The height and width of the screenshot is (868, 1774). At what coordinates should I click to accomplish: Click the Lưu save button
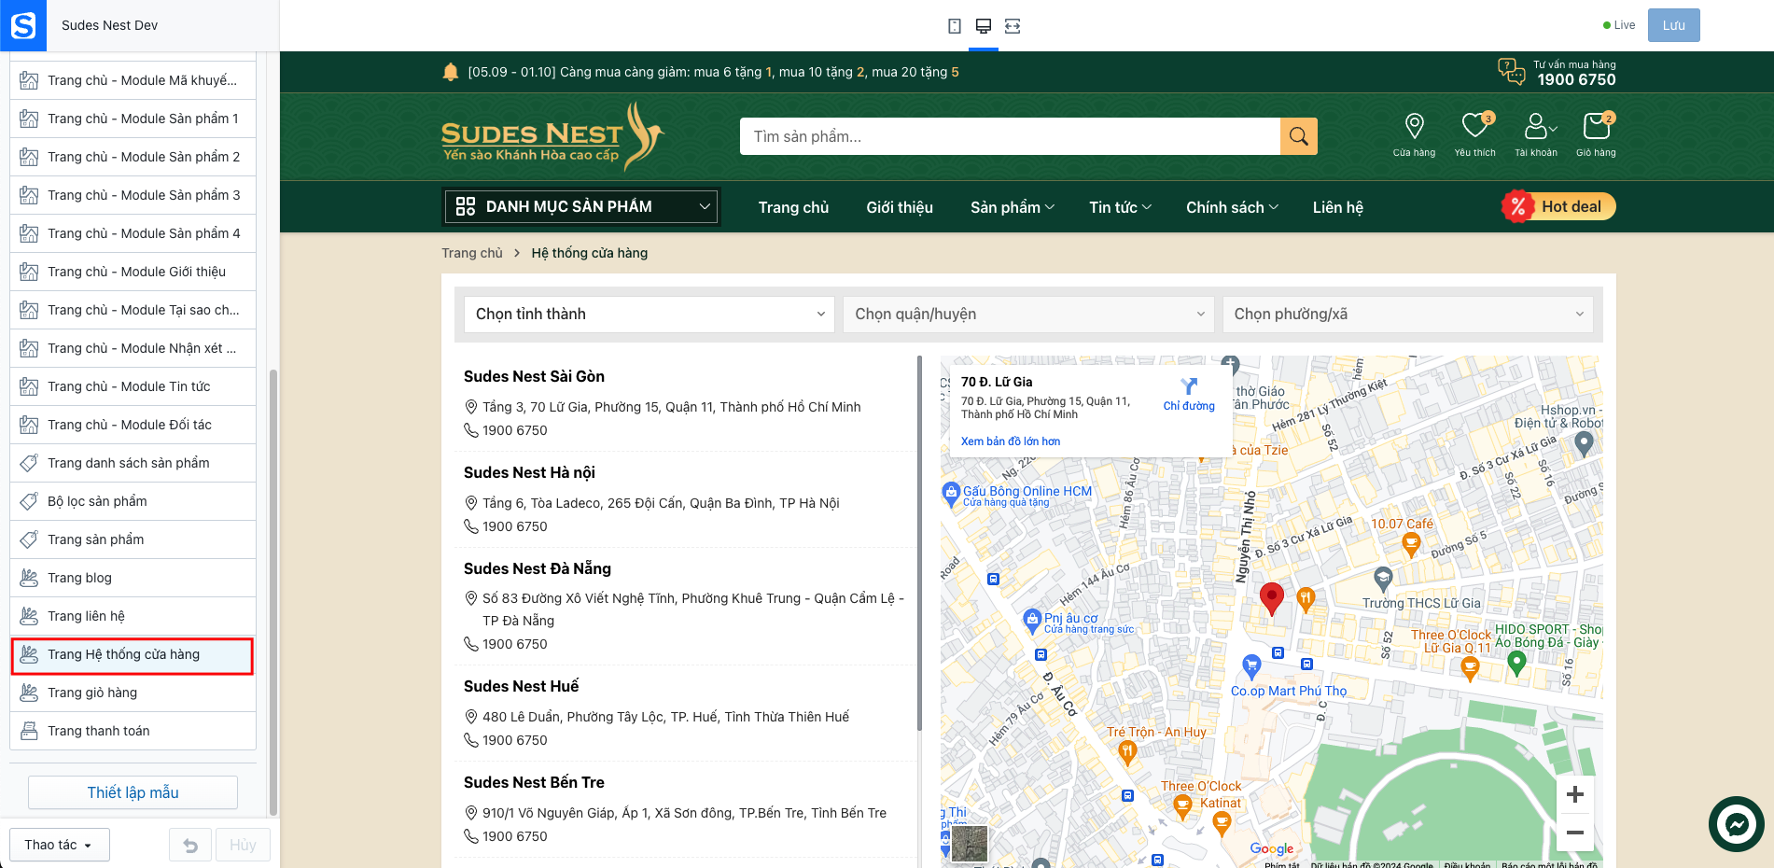[x=1673, y=25]
